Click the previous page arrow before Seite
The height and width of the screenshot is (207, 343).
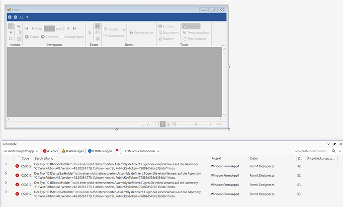[32, 28]
